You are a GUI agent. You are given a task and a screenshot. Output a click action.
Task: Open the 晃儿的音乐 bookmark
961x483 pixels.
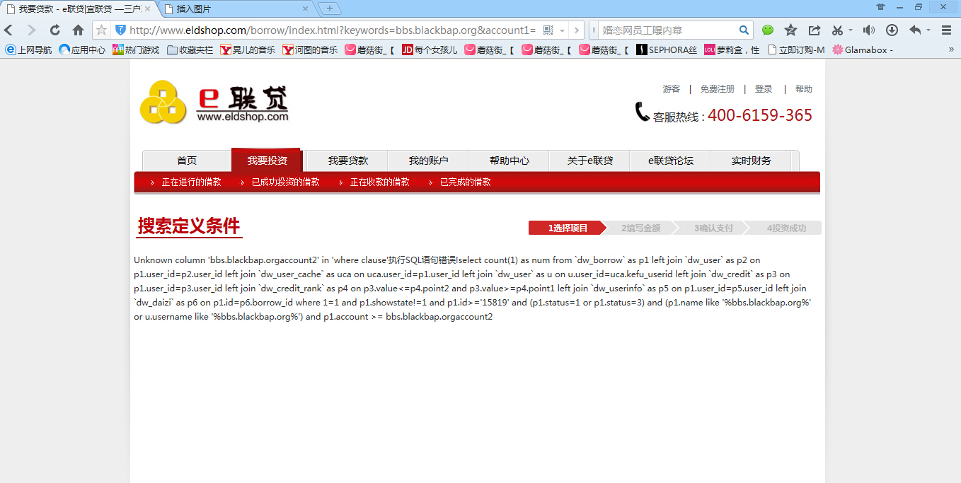[248, 50]
